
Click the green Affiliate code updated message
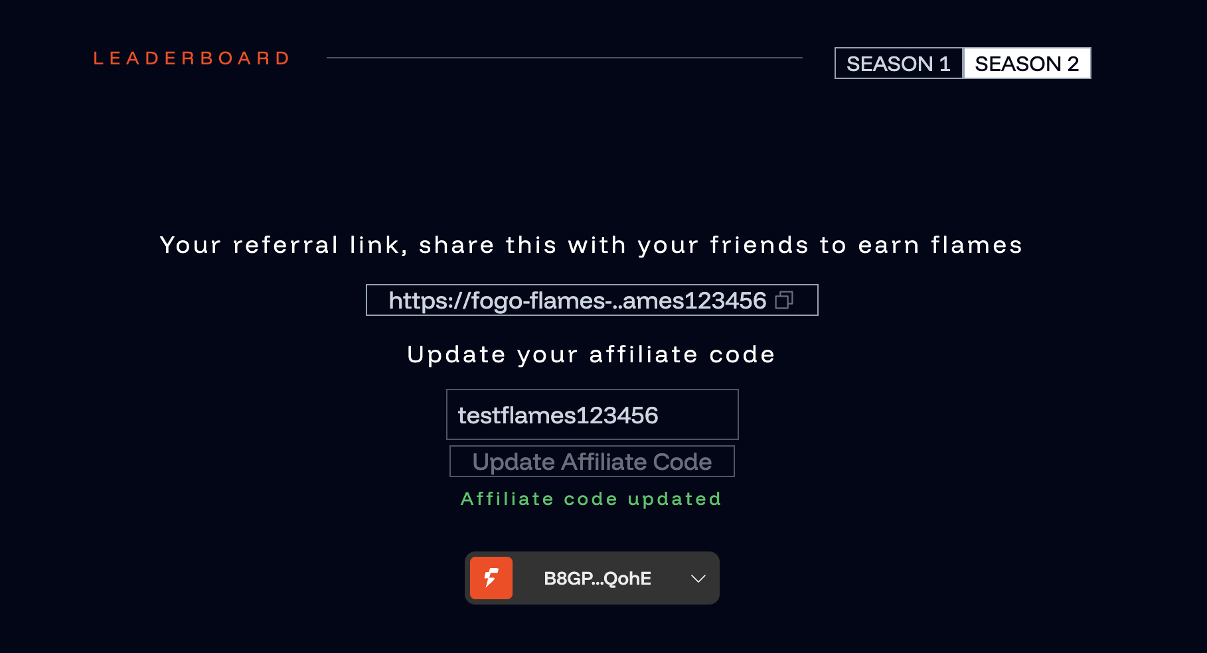click(x=591, y=499)
